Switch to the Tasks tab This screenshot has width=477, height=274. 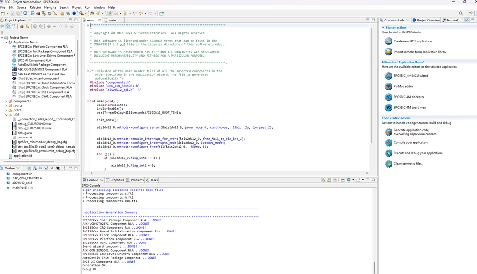point(151,180)
